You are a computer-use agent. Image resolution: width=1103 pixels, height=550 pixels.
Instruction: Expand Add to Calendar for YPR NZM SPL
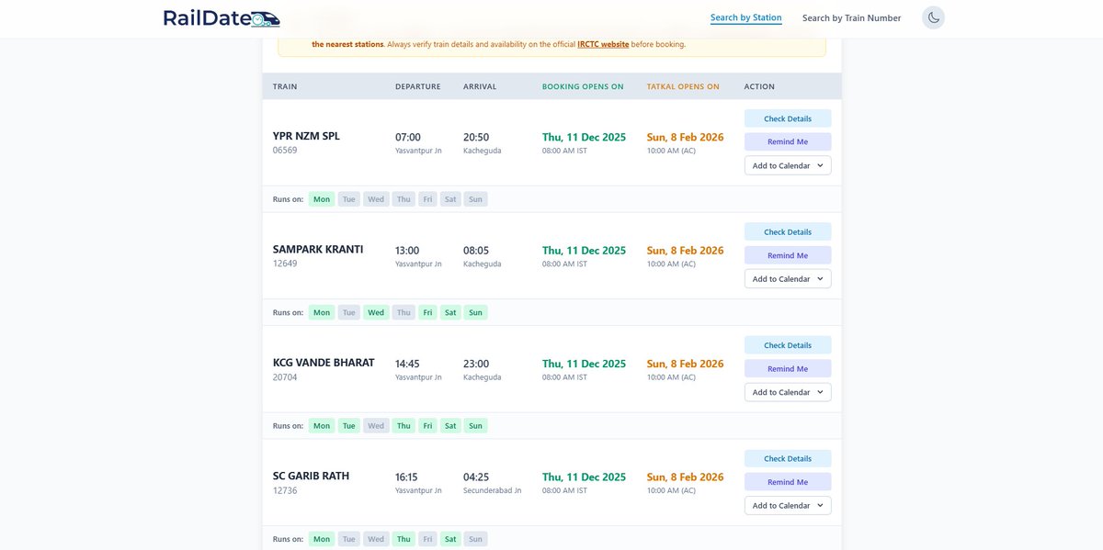click(x=788, y=165)
